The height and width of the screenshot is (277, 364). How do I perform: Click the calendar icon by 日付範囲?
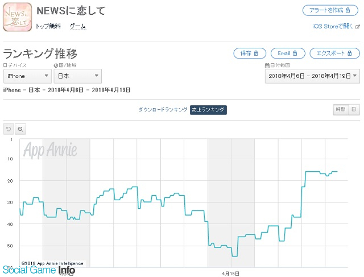click(x=267, y=65)
